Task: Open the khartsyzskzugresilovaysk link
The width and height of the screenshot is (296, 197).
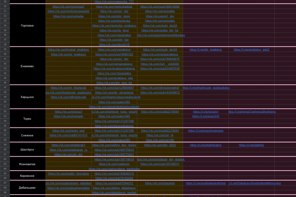Action: [x=116, y=97]
